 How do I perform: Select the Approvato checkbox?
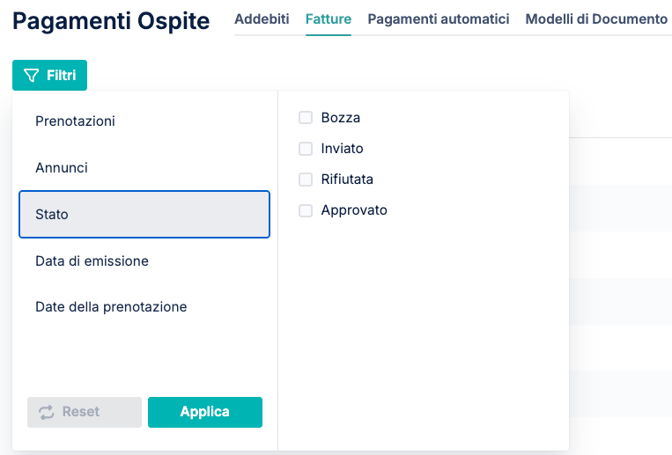306,210
